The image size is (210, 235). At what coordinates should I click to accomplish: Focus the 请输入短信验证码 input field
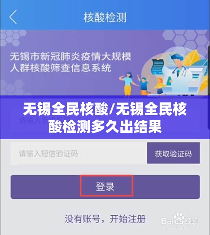pyautogui.click(x=78, y=153)
